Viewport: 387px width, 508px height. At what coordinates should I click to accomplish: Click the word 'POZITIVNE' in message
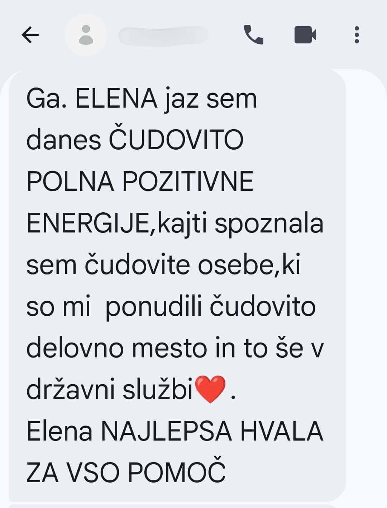188,182
